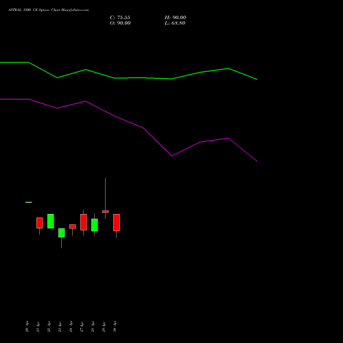Viewport: 343px width, 343px height.
Task: Click the 30 Apr date label
Action: click(115, 327)
